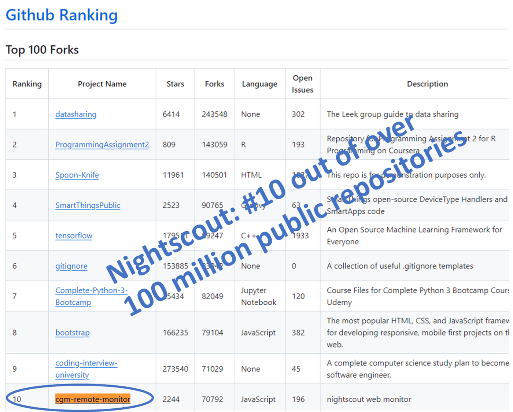Visit the bootstrap repository

[72, 333]
